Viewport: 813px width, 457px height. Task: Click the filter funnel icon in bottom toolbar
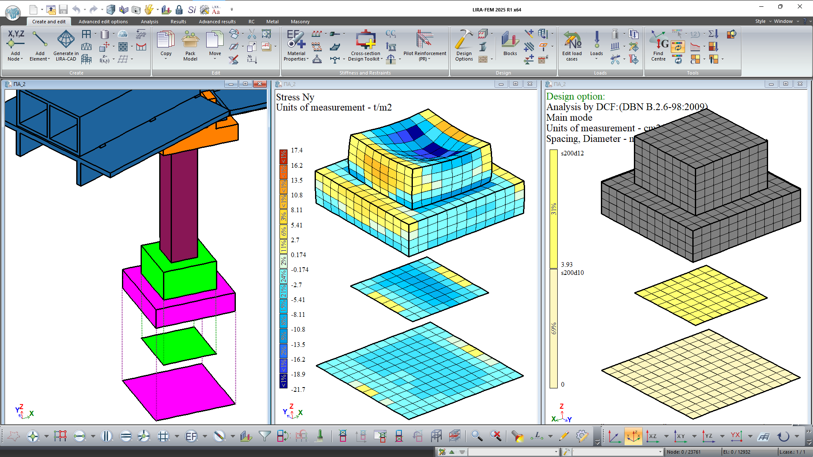265,436
